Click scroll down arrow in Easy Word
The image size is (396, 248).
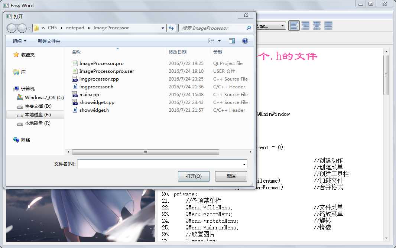(x=386, y=238)
